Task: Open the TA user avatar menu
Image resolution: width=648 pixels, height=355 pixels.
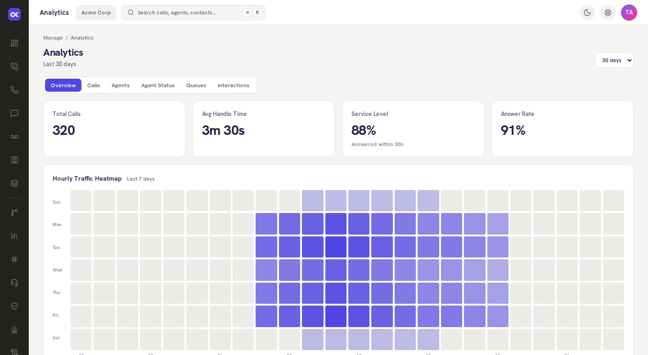Action: pos(629,13)
